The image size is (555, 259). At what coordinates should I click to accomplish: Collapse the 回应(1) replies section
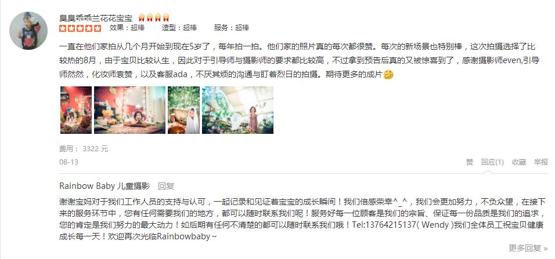point(492,162)
